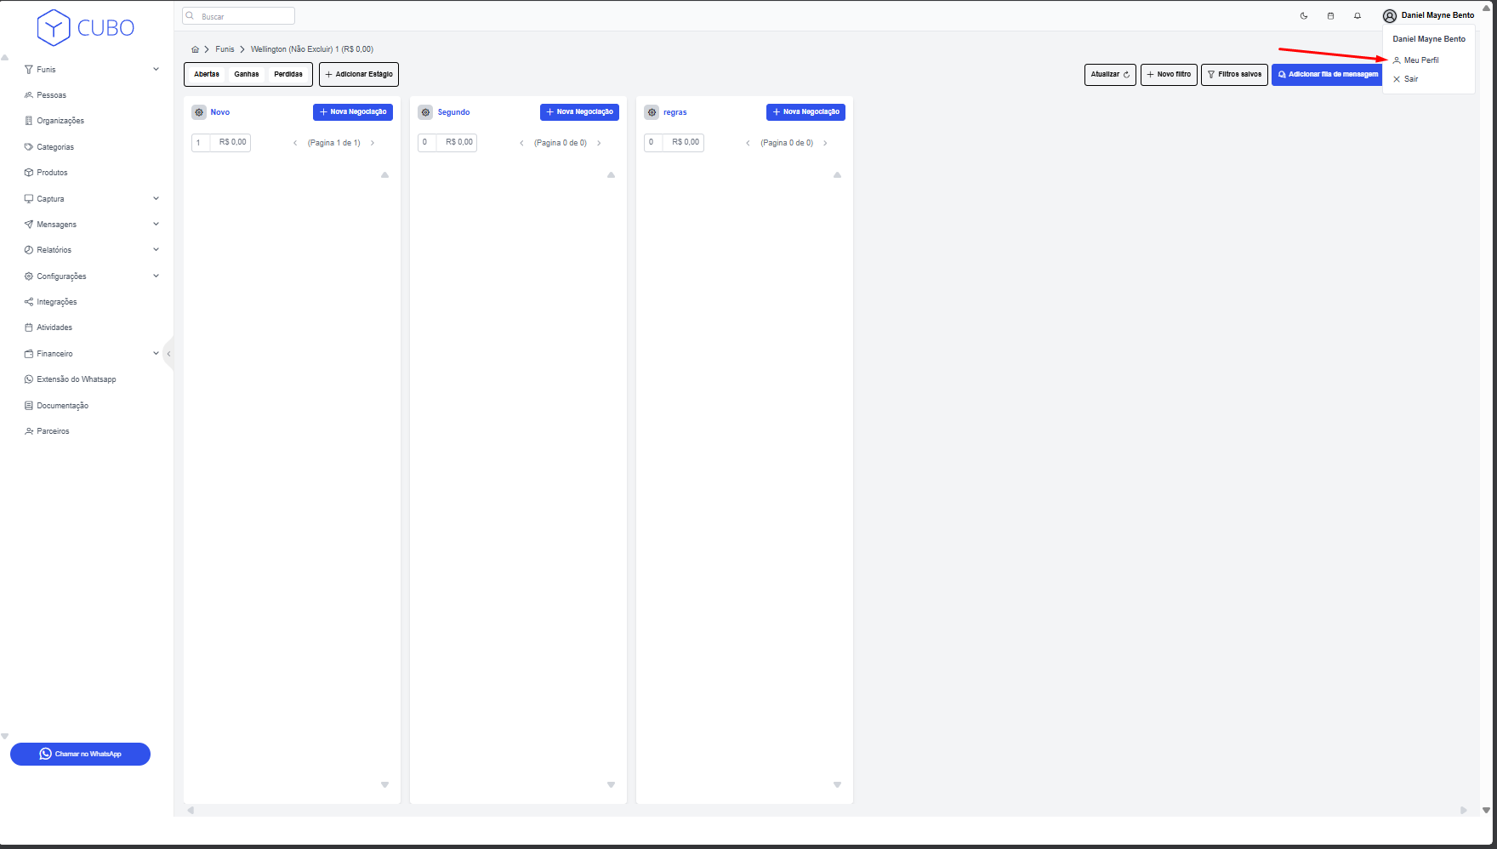Toggle dark mode with moon icon

[x=1304, y=16]
